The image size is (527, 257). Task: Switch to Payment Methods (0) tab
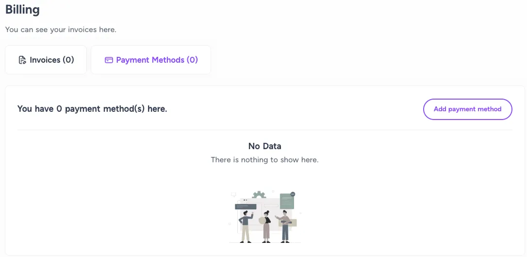151,60
